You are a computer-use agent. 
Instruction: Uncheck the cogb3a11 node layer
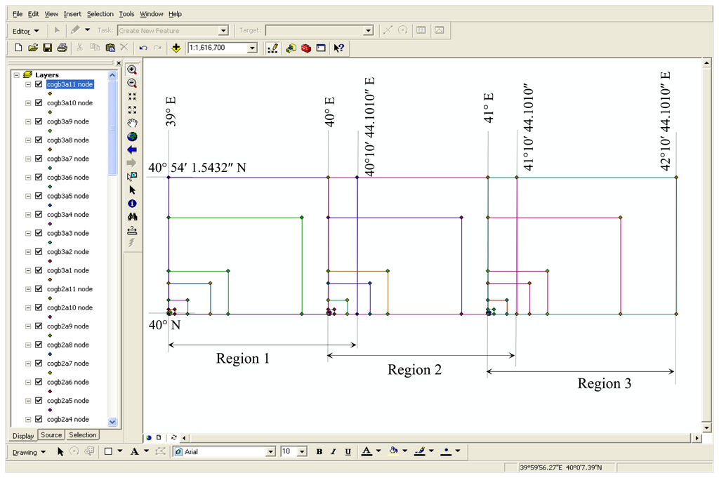[39, 84]
